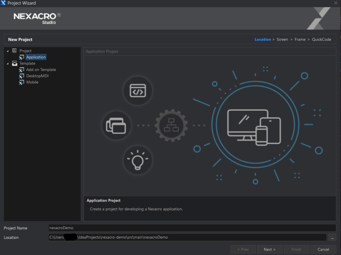Click the Application item icon

[x=21, y=57]
